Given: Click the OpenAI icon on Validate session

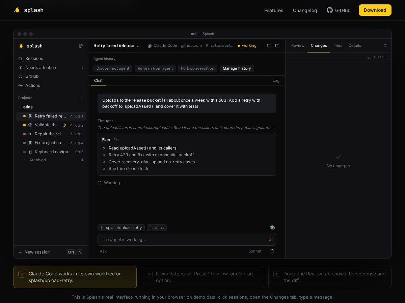Looking at the screenshot, I should click(x=30, y=125).
